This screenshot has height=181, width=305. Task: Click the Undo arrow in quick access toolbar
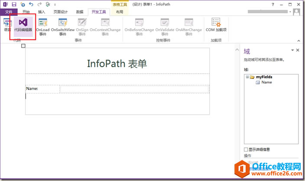point(31,4)
